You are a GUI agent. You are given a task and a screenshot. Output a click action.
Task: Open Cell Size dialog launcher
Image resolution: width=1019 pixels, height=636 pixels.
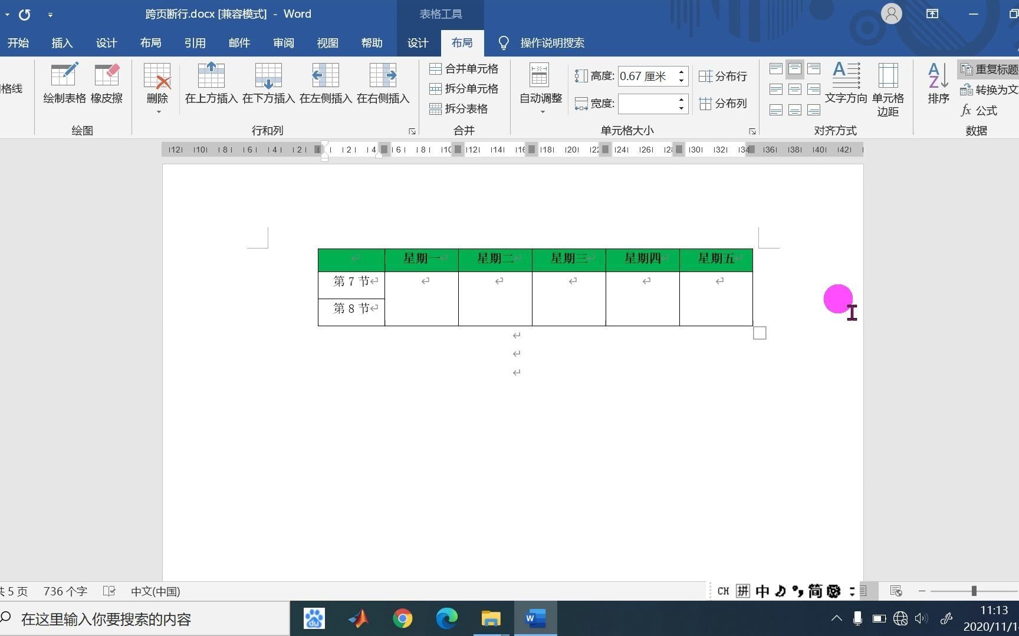(752, 131)
